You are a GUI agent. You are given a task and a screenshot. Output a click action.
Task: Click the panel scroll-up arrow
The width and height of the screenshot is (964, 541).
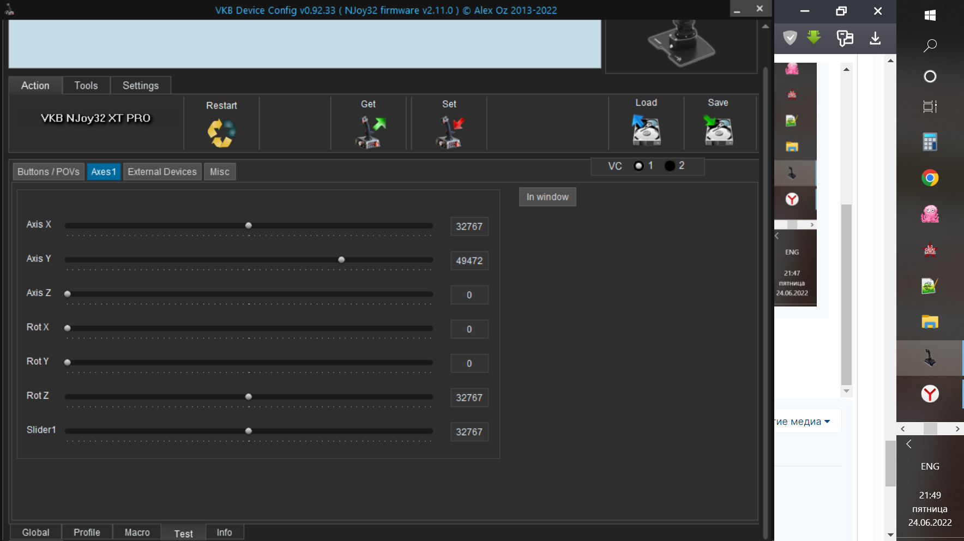pyautogui.click(x=766, y=26)
